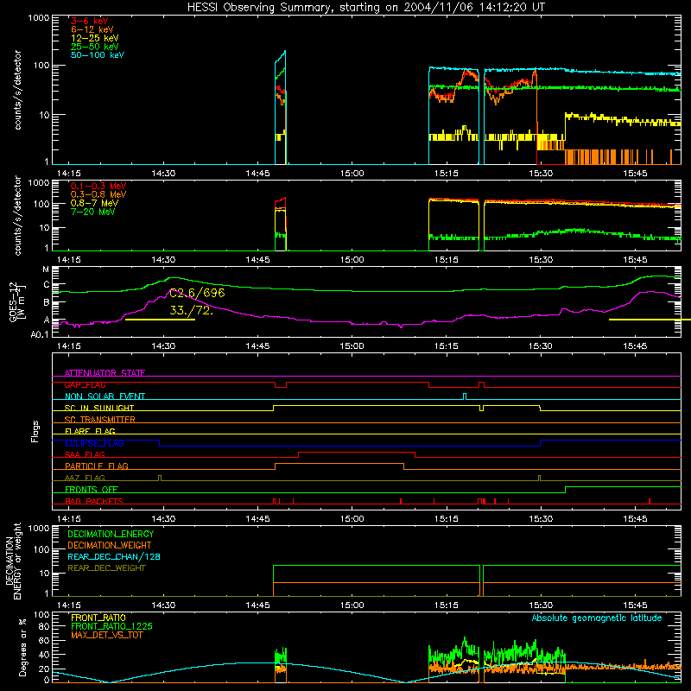The image size is (691, 691).
Task: Click the 15:00 tick under the top plot
Action: point(352,174)
